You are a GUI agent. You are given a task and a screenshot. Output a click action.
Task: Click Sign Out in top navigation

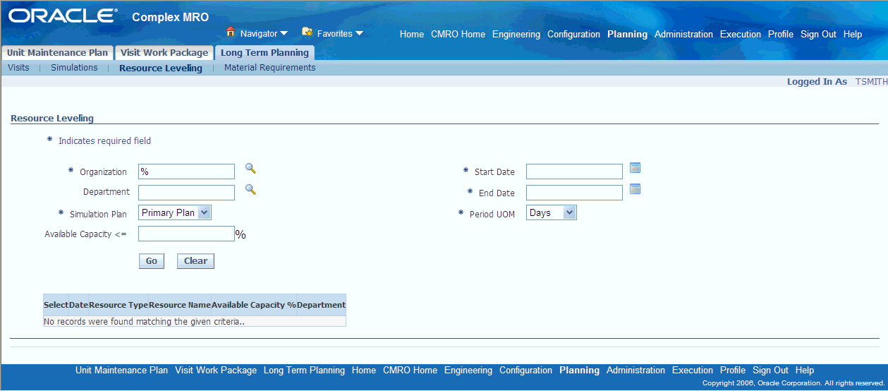819,34
